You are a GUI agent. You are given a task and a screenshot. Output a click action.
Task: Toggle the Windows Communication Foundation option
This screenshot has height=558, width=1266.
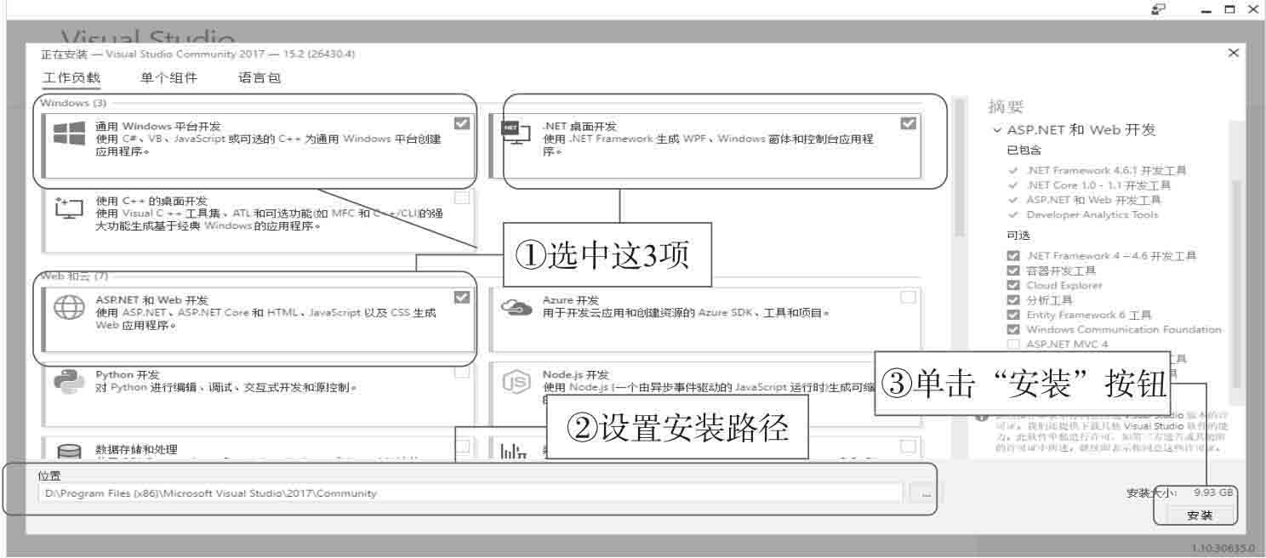coord(1012,329)
